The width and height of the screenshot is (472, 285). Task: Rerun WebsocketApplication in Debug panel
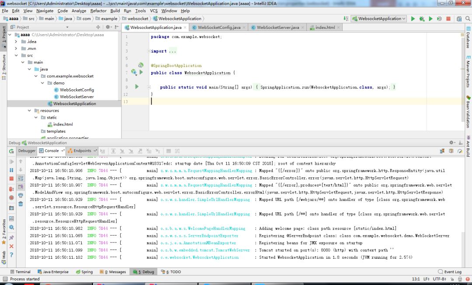pyautogui.click(x=11, y=151)
